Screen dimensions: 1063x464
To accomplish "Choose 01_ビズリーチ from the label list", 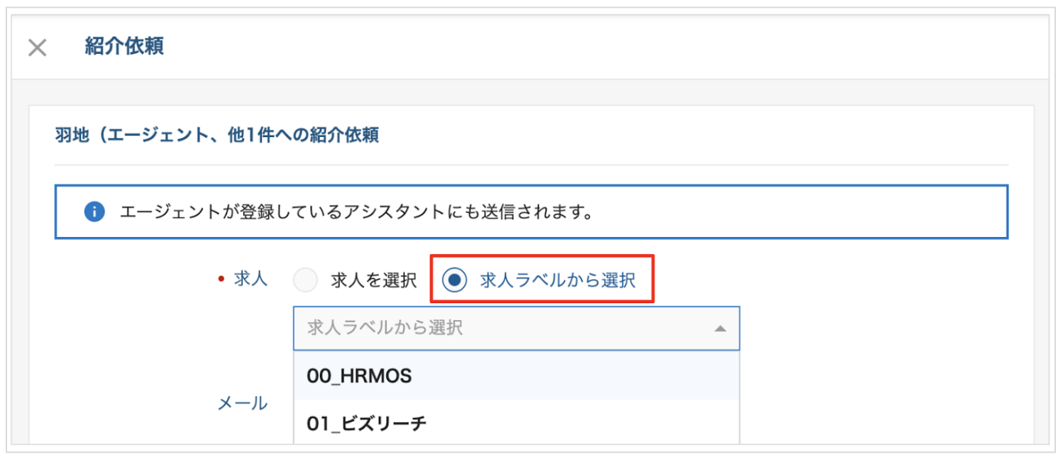I will (x=517, y=423).
